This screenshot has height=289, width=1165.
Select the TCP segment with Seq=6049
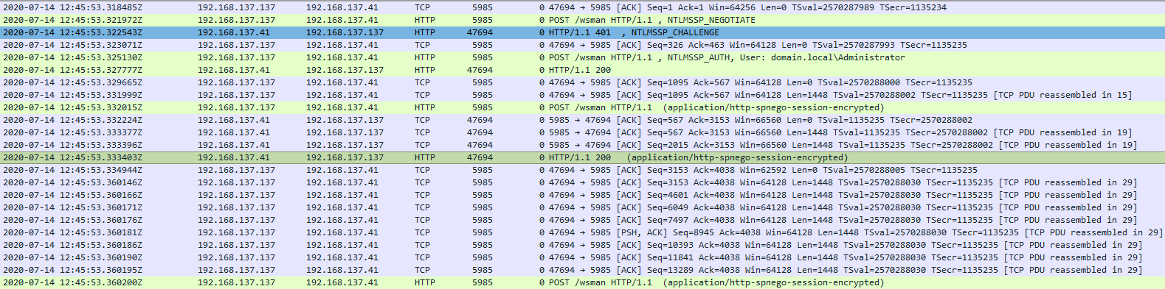click(582, 207)
